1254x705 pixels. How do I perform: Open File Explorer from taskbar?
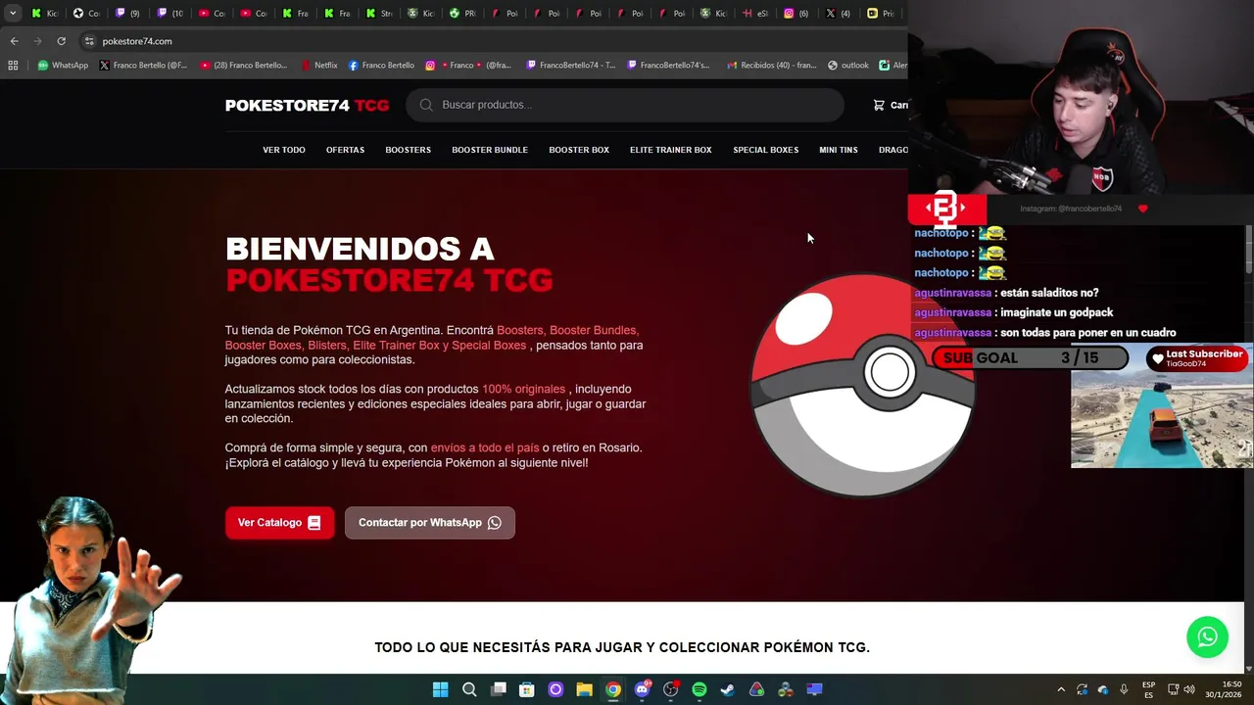[584, 689]
